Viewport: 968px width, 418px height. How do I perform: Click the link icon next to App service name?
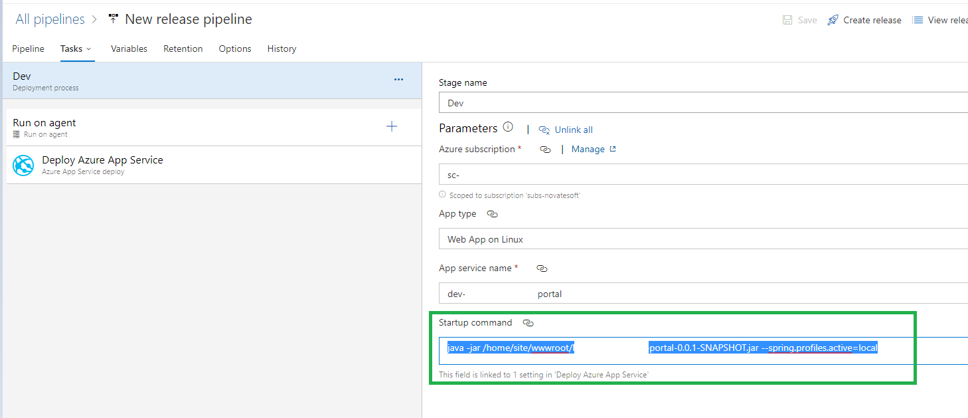[x=542, y=268]
